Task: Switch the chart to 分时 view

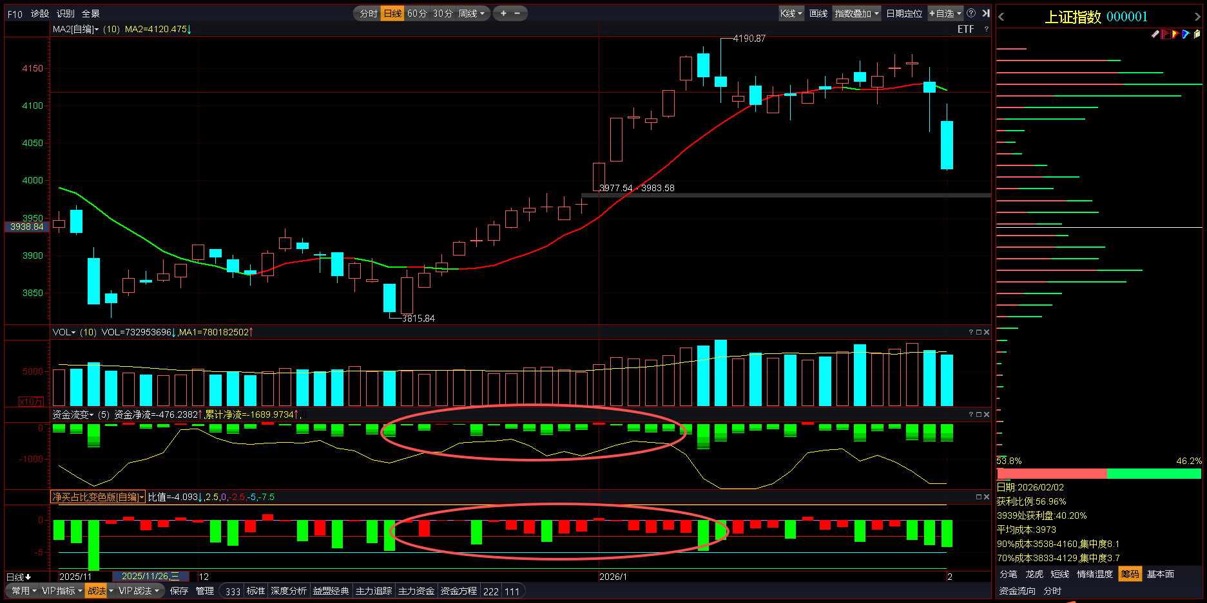Action: pyautogui.click(x=368, y=14)
